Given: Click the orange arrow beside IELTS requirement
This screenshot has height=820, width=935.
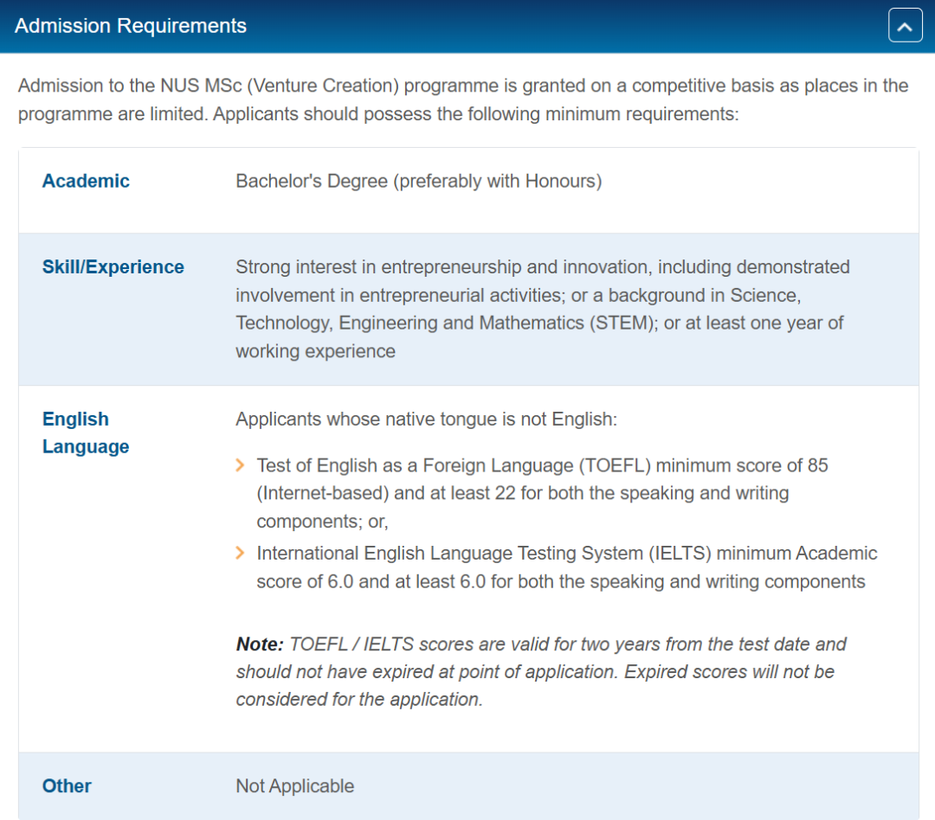Looking at the screenshot, I should 241,554.
